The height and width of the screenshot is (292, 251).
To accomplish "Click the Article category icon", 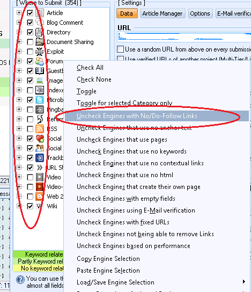I will [40, 13].
